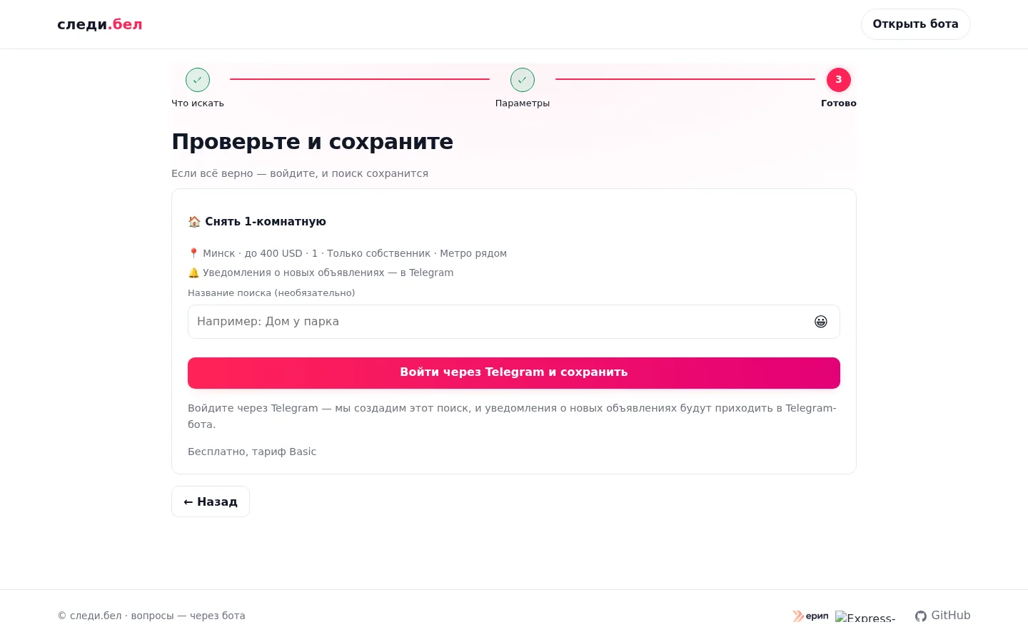Click the text Бесплатно, тариф Basic

[x=252, y=452]
